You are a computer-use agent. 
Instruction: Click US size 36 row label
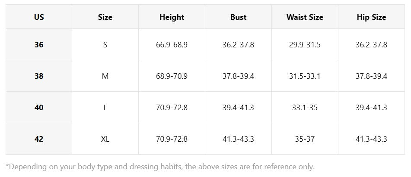(x=39, y=45)
